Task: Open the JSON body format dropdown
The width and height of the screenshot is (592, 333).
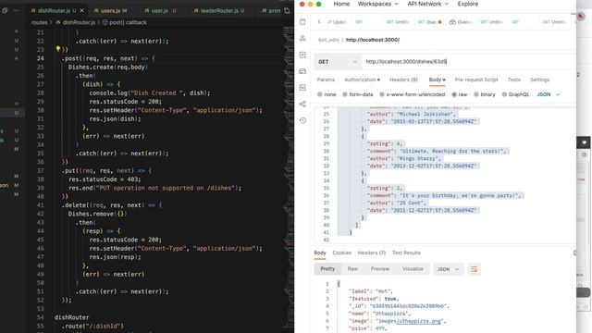Action: coord(549,94)
